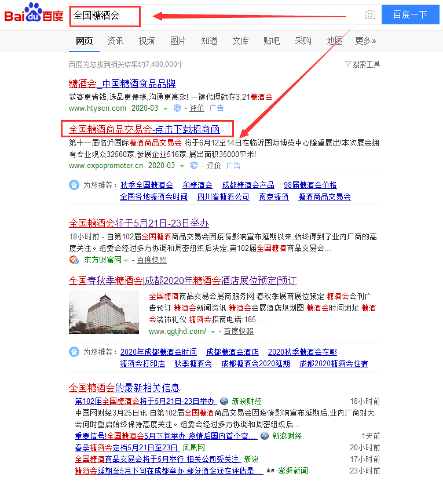Screen dimensions: 443x481
Task: Click the 新浪财经 icon by first news item
Action: (224, 402)
